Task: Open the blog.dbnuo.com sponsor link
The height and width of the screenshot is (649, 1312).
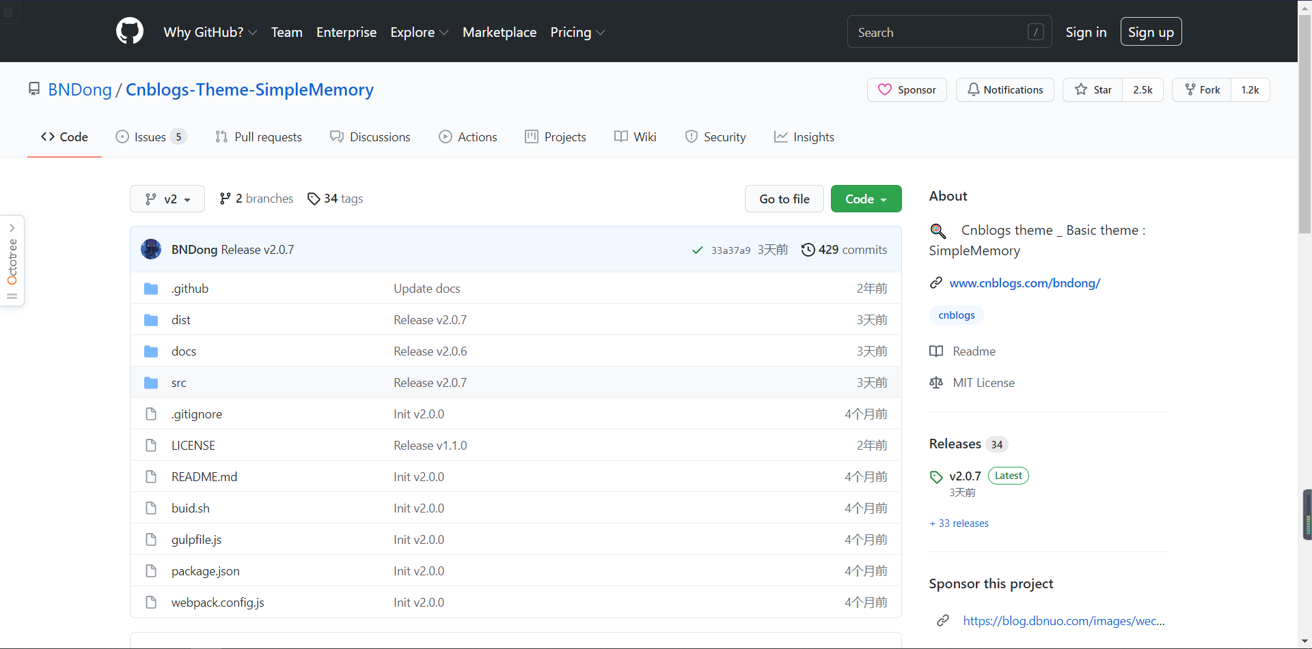Action: (x=1064, y=621)
